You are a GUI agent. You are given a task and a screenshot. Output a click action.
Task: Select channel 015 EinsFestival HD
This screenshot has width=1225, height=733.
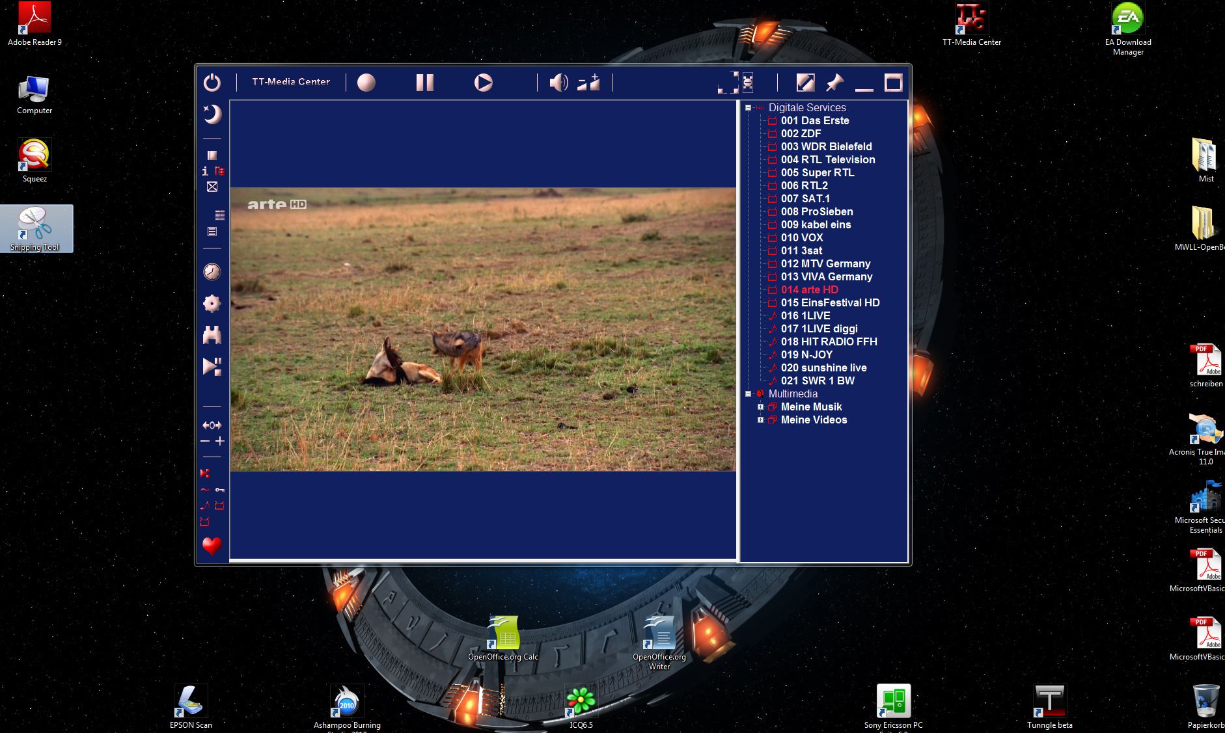point(831,303)
